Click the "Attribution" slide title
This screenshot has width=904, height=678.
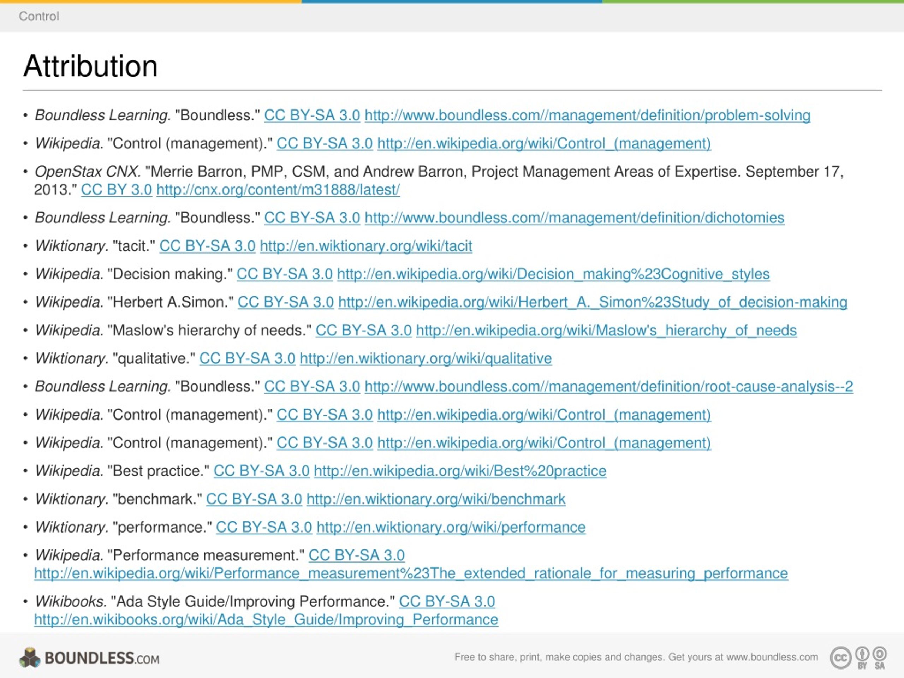[x=90, y=66]
